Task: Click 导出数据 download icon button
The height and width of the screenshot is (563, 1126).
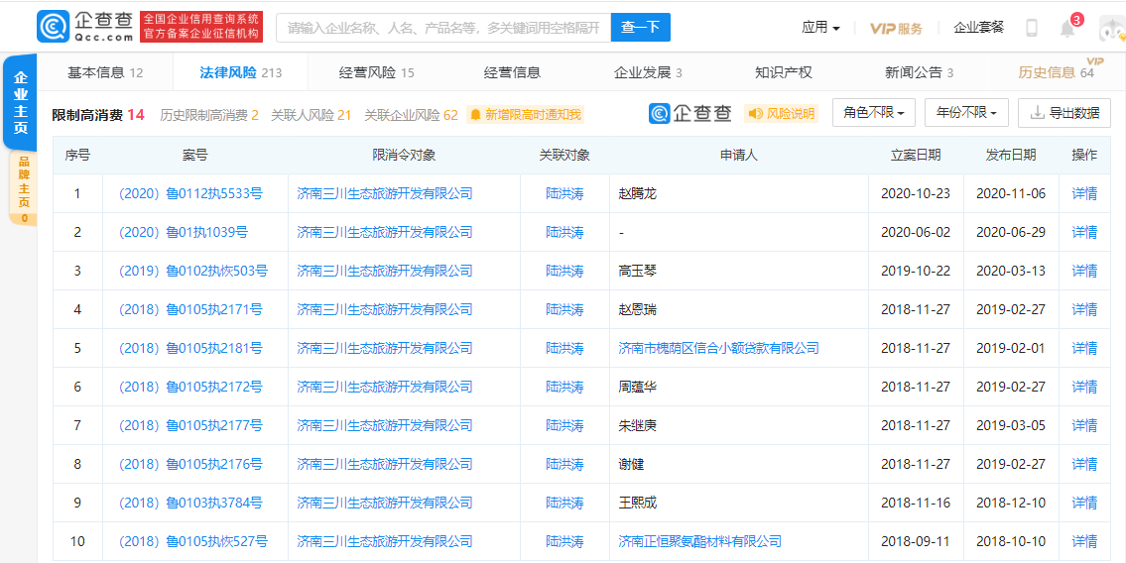Action: (x=1063, y=113)
